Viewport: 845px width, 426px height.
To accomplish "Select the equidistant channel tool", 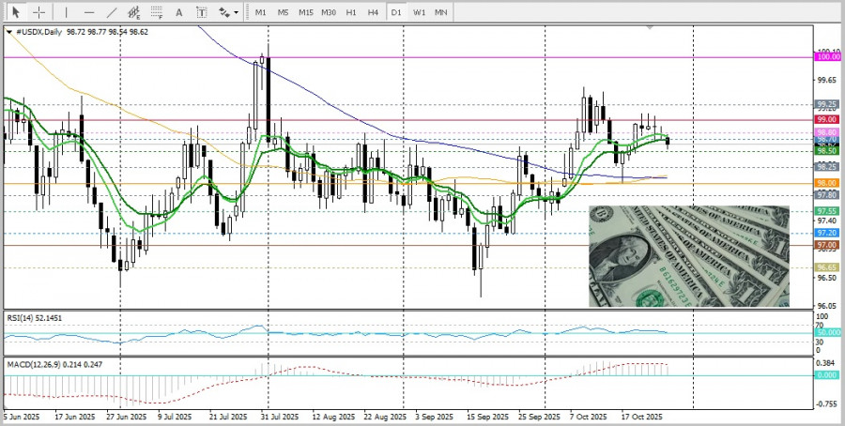I will click(x=134, y=12).
